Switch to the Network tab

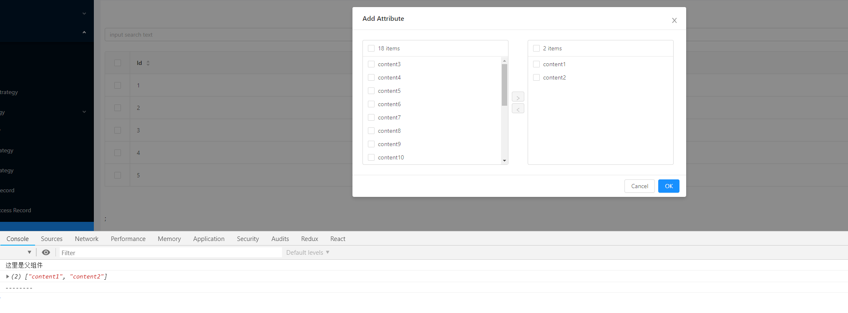[x=87, y=238]
